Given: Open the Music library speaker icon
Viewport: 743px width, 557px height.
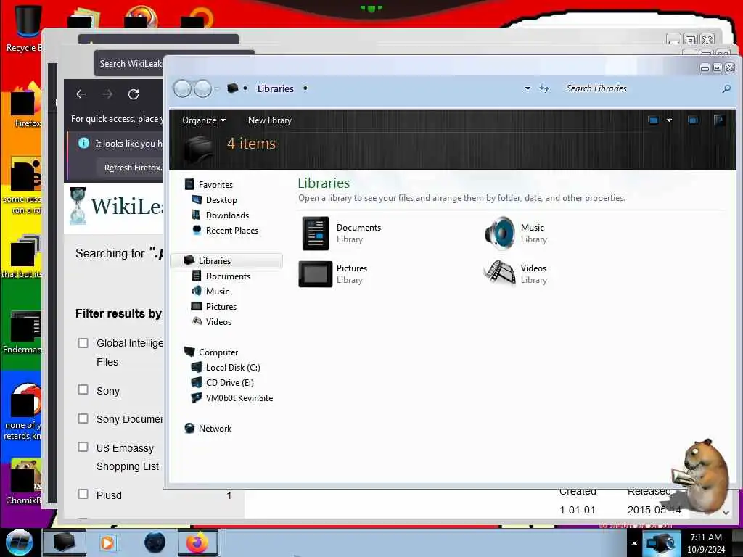Looking at the screenshot, I should click(499, 233).
